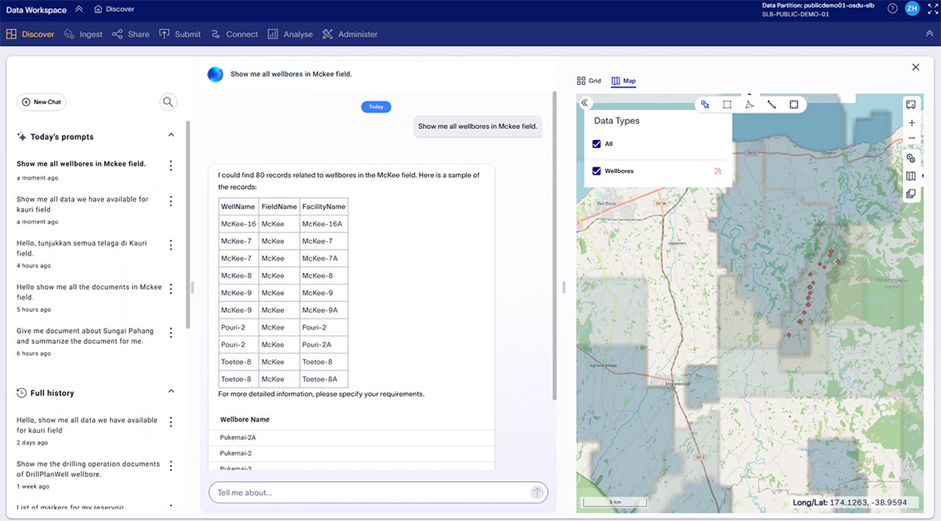
Task: Zoom in on the map with the plus icon
Action: pyautogui.click(x=911, y=122)
